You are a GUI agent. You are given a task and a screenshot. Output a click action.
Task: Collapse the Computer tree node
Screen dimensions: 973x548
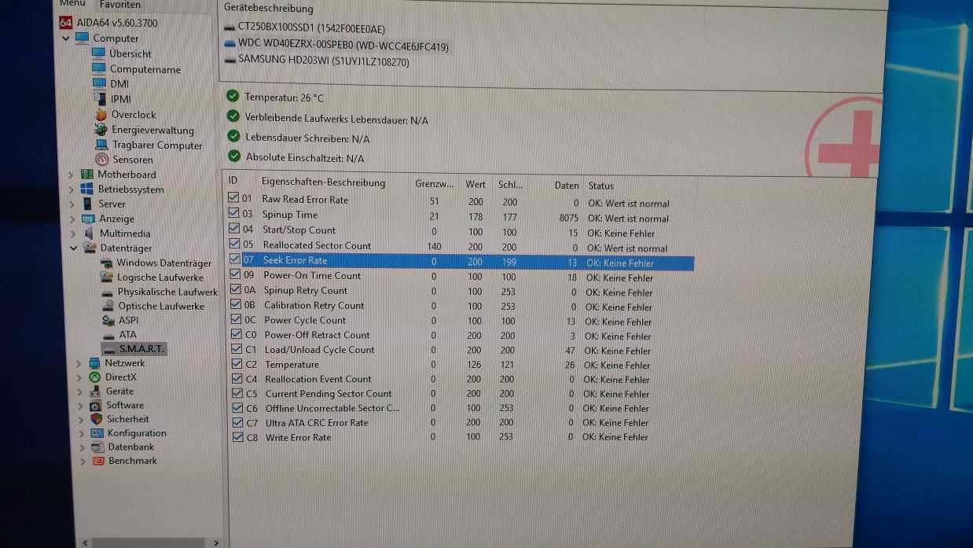[x=66, y=38]
